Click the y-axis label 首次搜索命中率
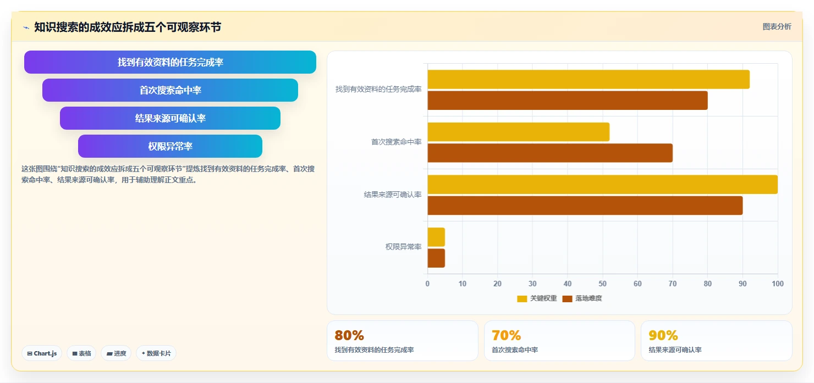Image resolution: width=814 pixels, height=383 pixels. (397, 142)
